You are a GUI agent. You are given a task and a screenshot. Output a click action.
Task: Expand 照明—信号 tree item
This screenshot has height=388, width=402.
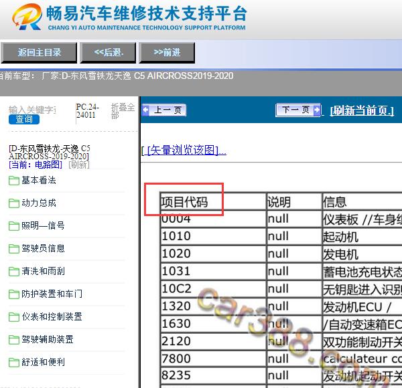(x=43, y=225)
